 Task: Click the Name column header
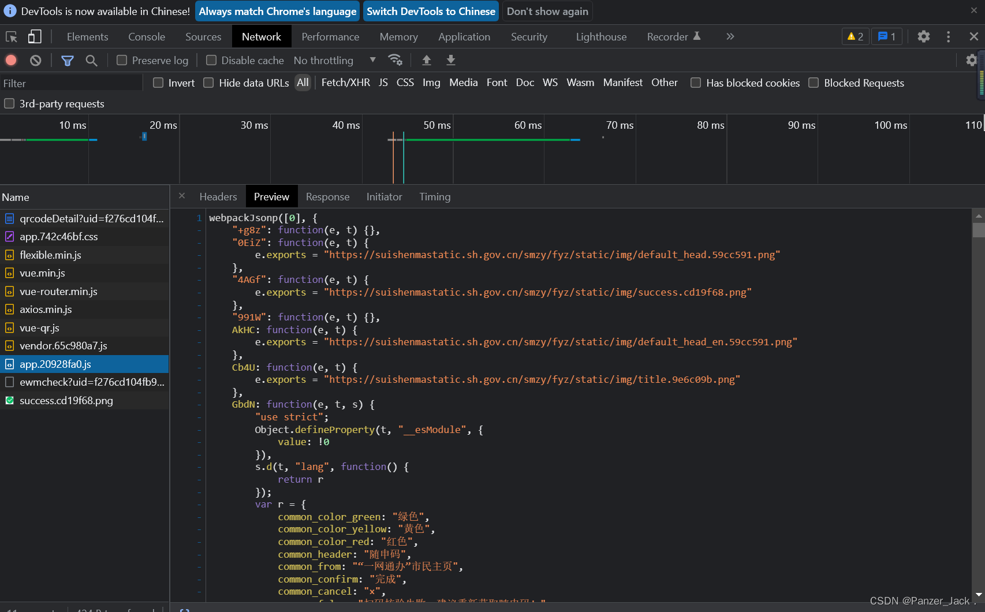pos(84,197)
